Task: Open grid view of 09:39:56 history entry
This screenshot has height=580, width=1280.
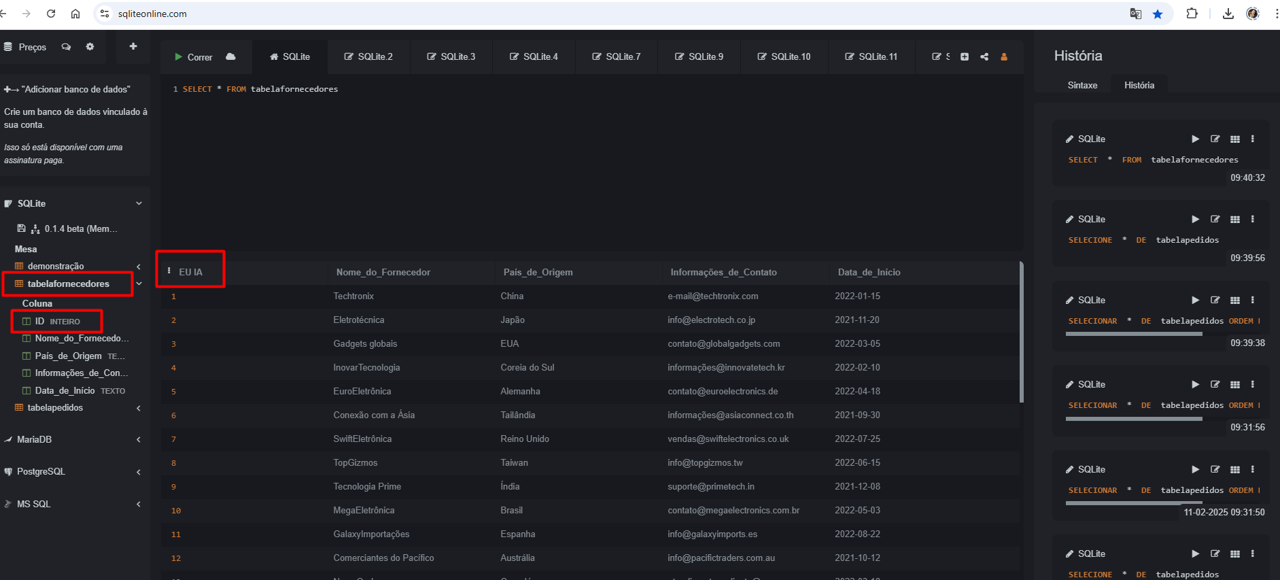Action: [x=1235, y=219]
